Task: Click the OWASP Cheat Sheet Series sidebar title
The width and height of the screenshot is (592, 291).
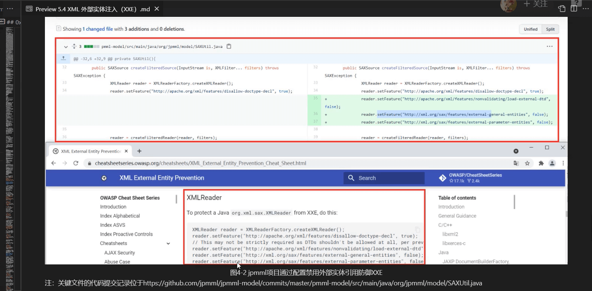Action: [130, 198]
